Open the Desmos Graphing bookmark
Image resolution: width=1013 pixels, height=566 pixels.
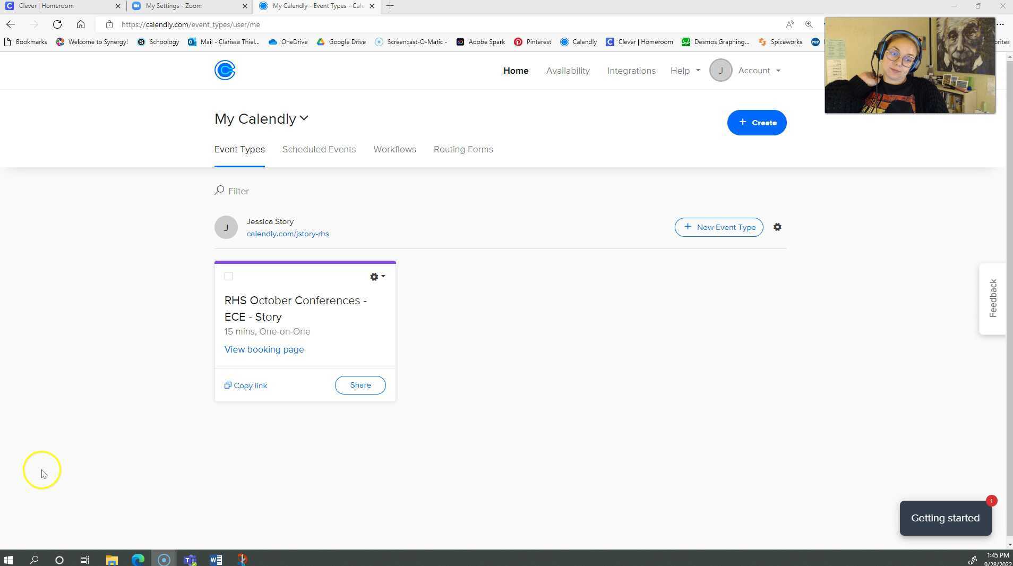pos(716,42)
